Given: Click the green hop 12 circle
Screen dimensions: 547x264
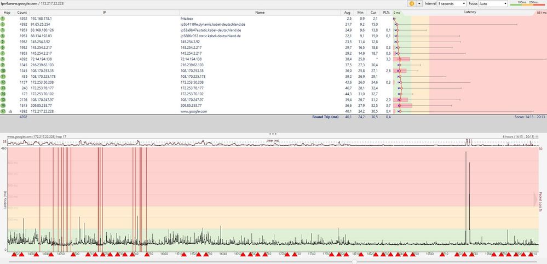Looking at the screenshot, I should pyautogui.click(x=3, y=82).
